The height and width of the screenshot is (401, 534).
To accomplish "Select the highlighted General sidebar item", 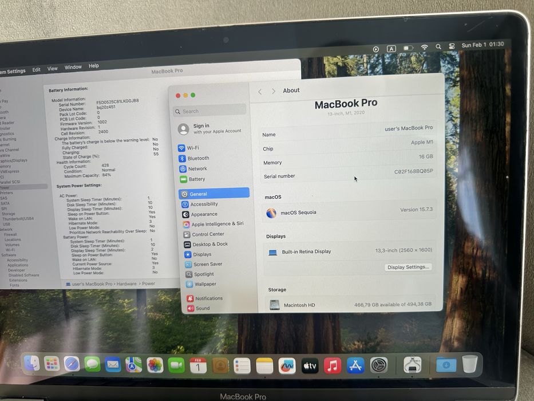I will pyautogui.click(x=214, y=194).
